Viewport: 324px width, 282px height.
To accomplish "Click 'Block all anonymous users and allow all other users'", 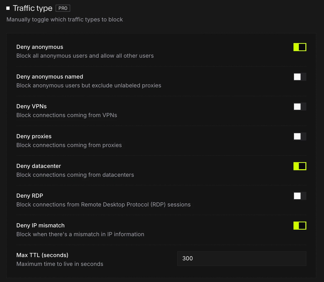I will click(x=85, y=56).
